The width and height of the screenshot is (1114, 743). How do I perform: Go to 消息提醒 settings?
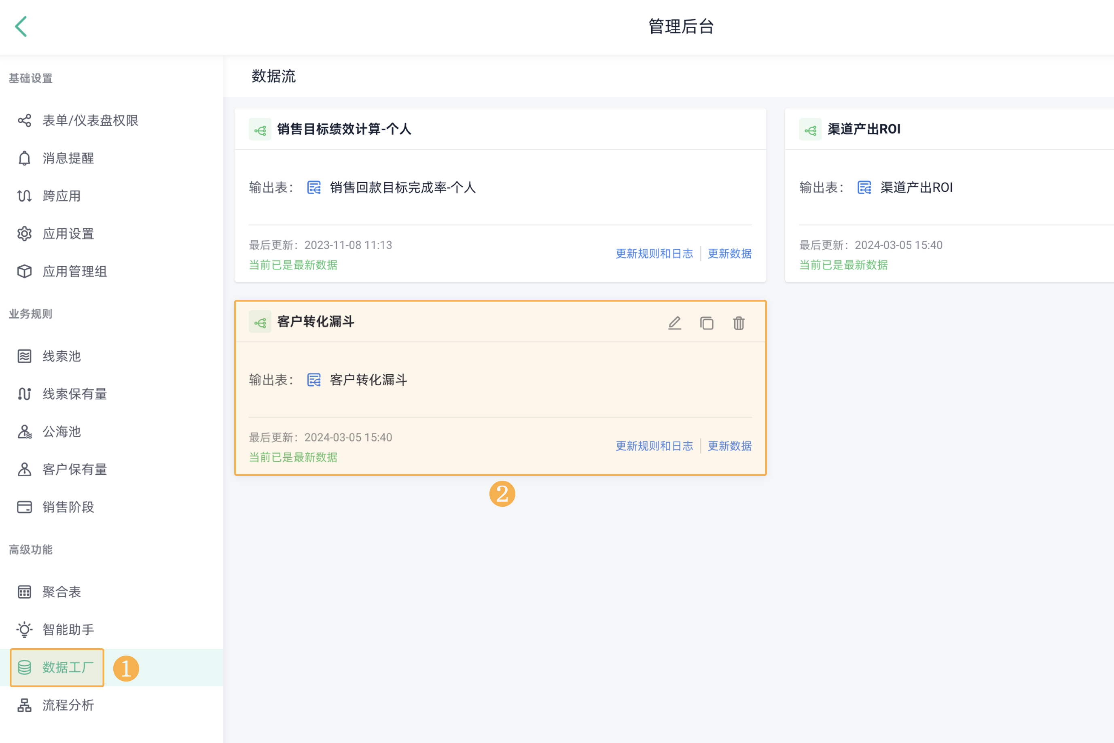click(x=68, y=158)
